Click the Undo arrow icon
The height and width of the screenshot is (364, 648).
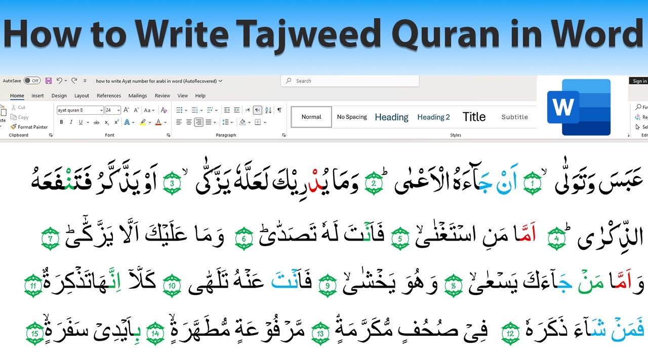[x=59, y=80]
